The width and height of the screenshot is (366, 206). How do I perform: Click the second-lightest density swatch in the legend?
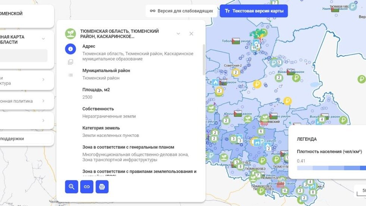[x=320, y=168]
